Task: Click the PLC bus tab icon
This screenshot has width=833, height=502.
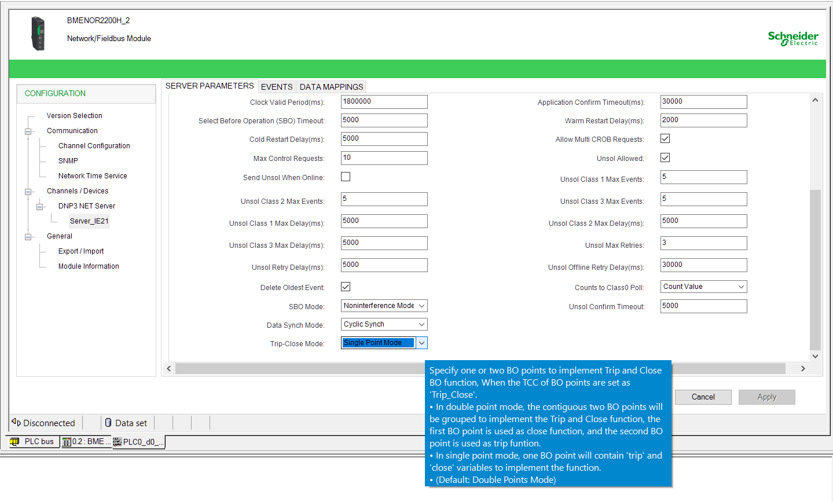Action: [x=14, y=442]
